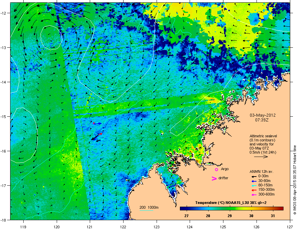297x230 pixels.
Task: Click the magenta 300-600m arrow in legend
Action: (x=254, y=194)
